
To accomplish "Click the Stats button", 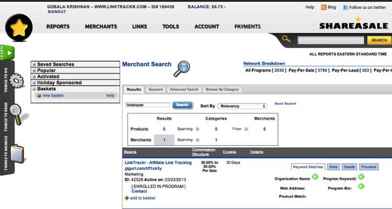I will 333,167.
